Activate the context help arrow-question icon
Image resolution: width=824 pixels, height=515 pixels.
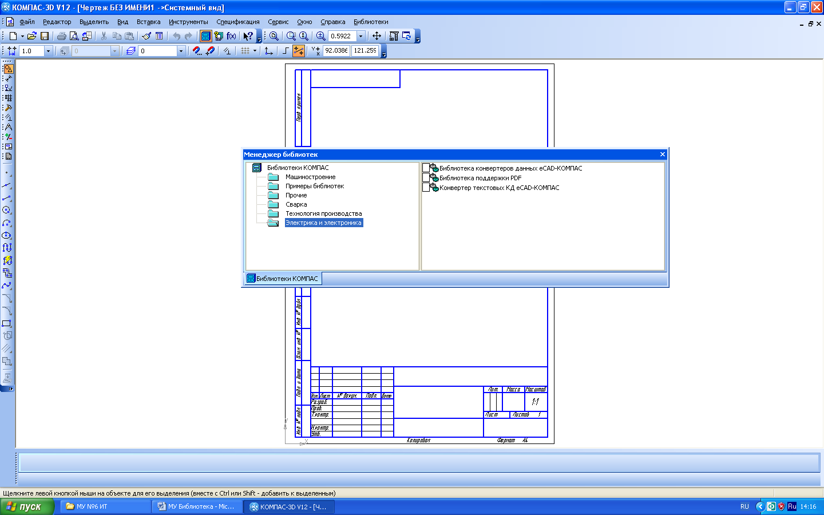248,36
